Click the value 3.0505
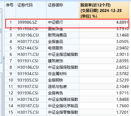Viewport: 131px width, 116px height. [122, 41]
